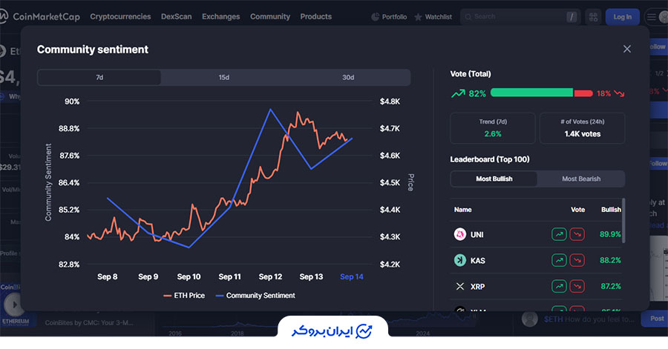668x349 pixels.
Task: Click the KAS token logo
Action: click(459, 260)
